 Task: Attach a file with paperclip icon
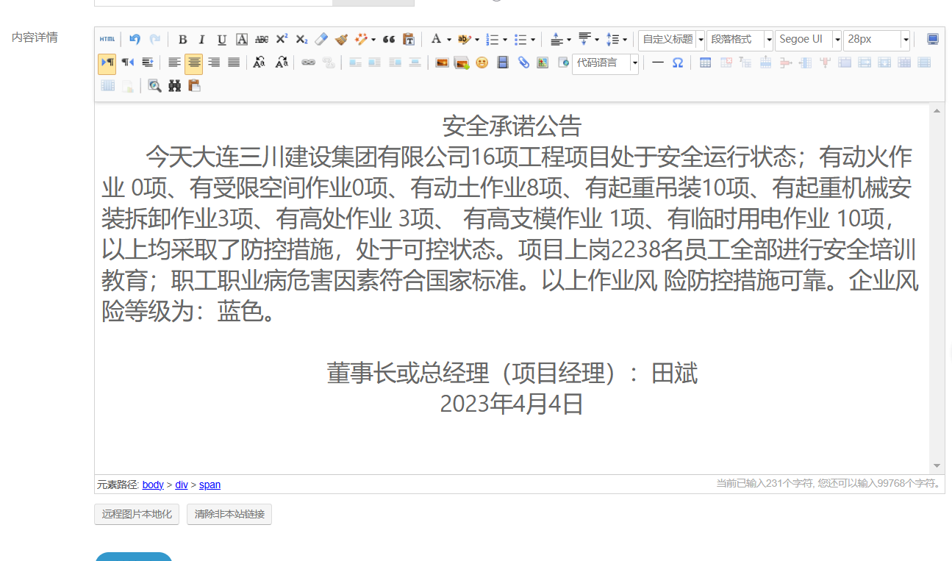[x=523, y=62]
